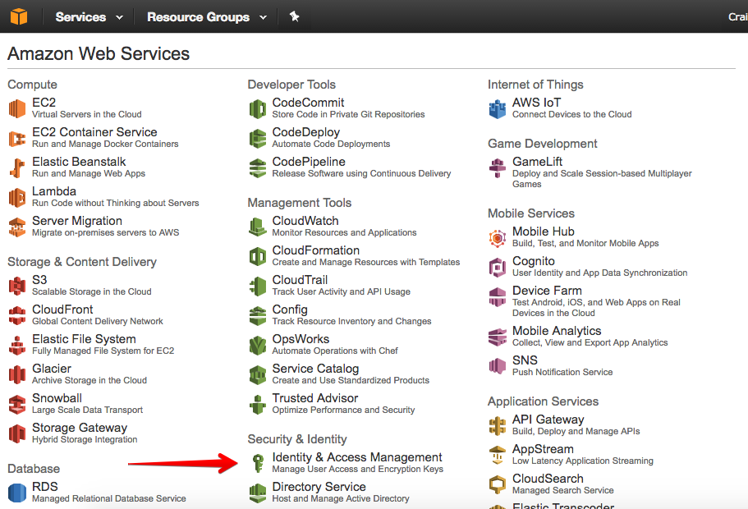Click the S3 bucket icon
The height and width of the screenshot is (509, 748).
click(x=17, y=286)
